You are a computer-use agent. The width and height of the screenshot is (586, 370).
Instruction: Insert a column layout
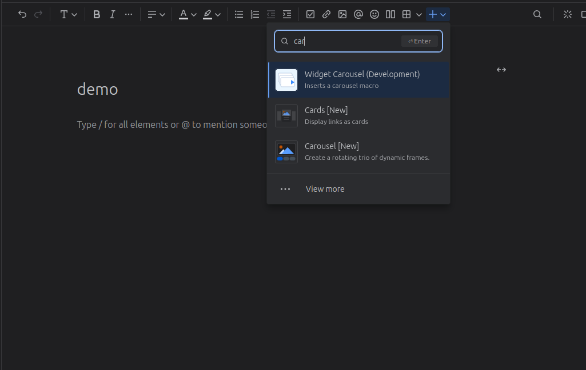pos(390,15)
